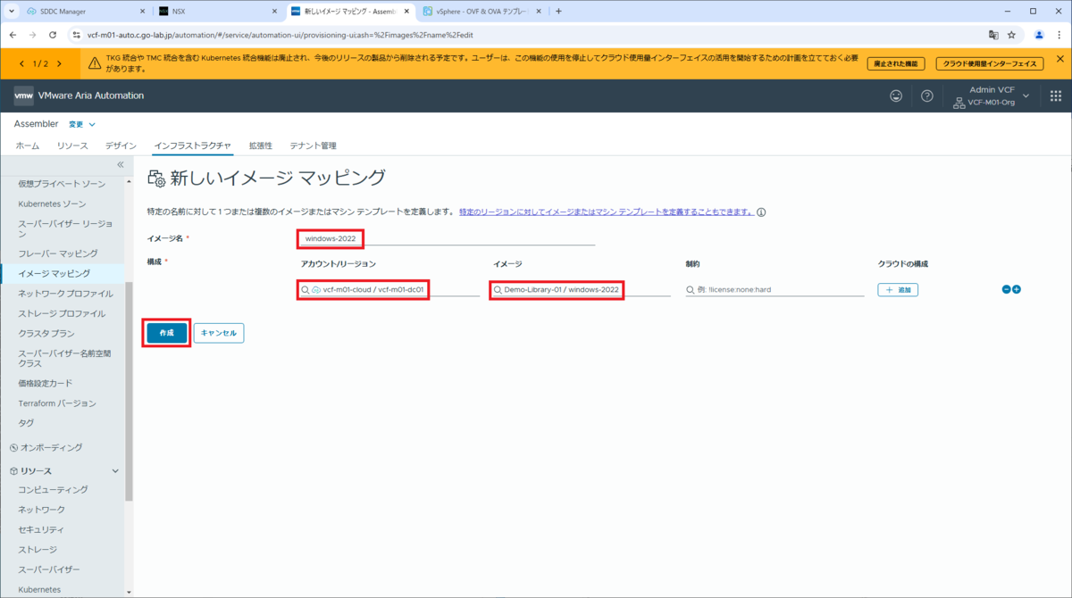Switch to the ホーム tab
Image resolution: width=1072 pixels, height=598 pixels.
(28, 145)
